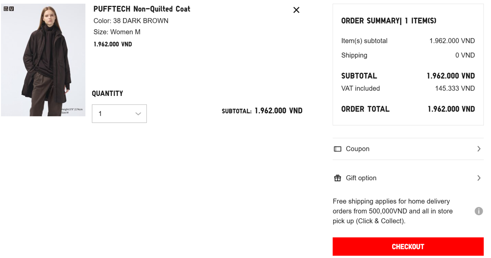Click the quantity value 1 in the selector
Viewport: 491px width, 258px height.
click(100, 114)
